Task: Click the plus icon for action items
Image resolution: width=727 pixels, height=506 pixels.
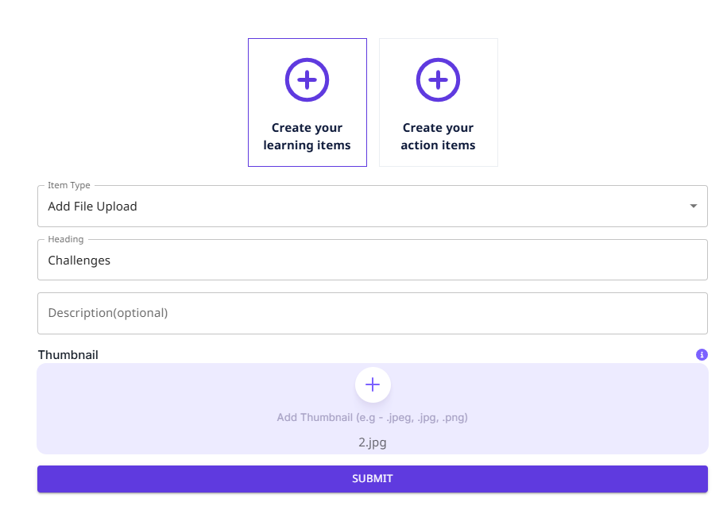Action: point(438,79)
